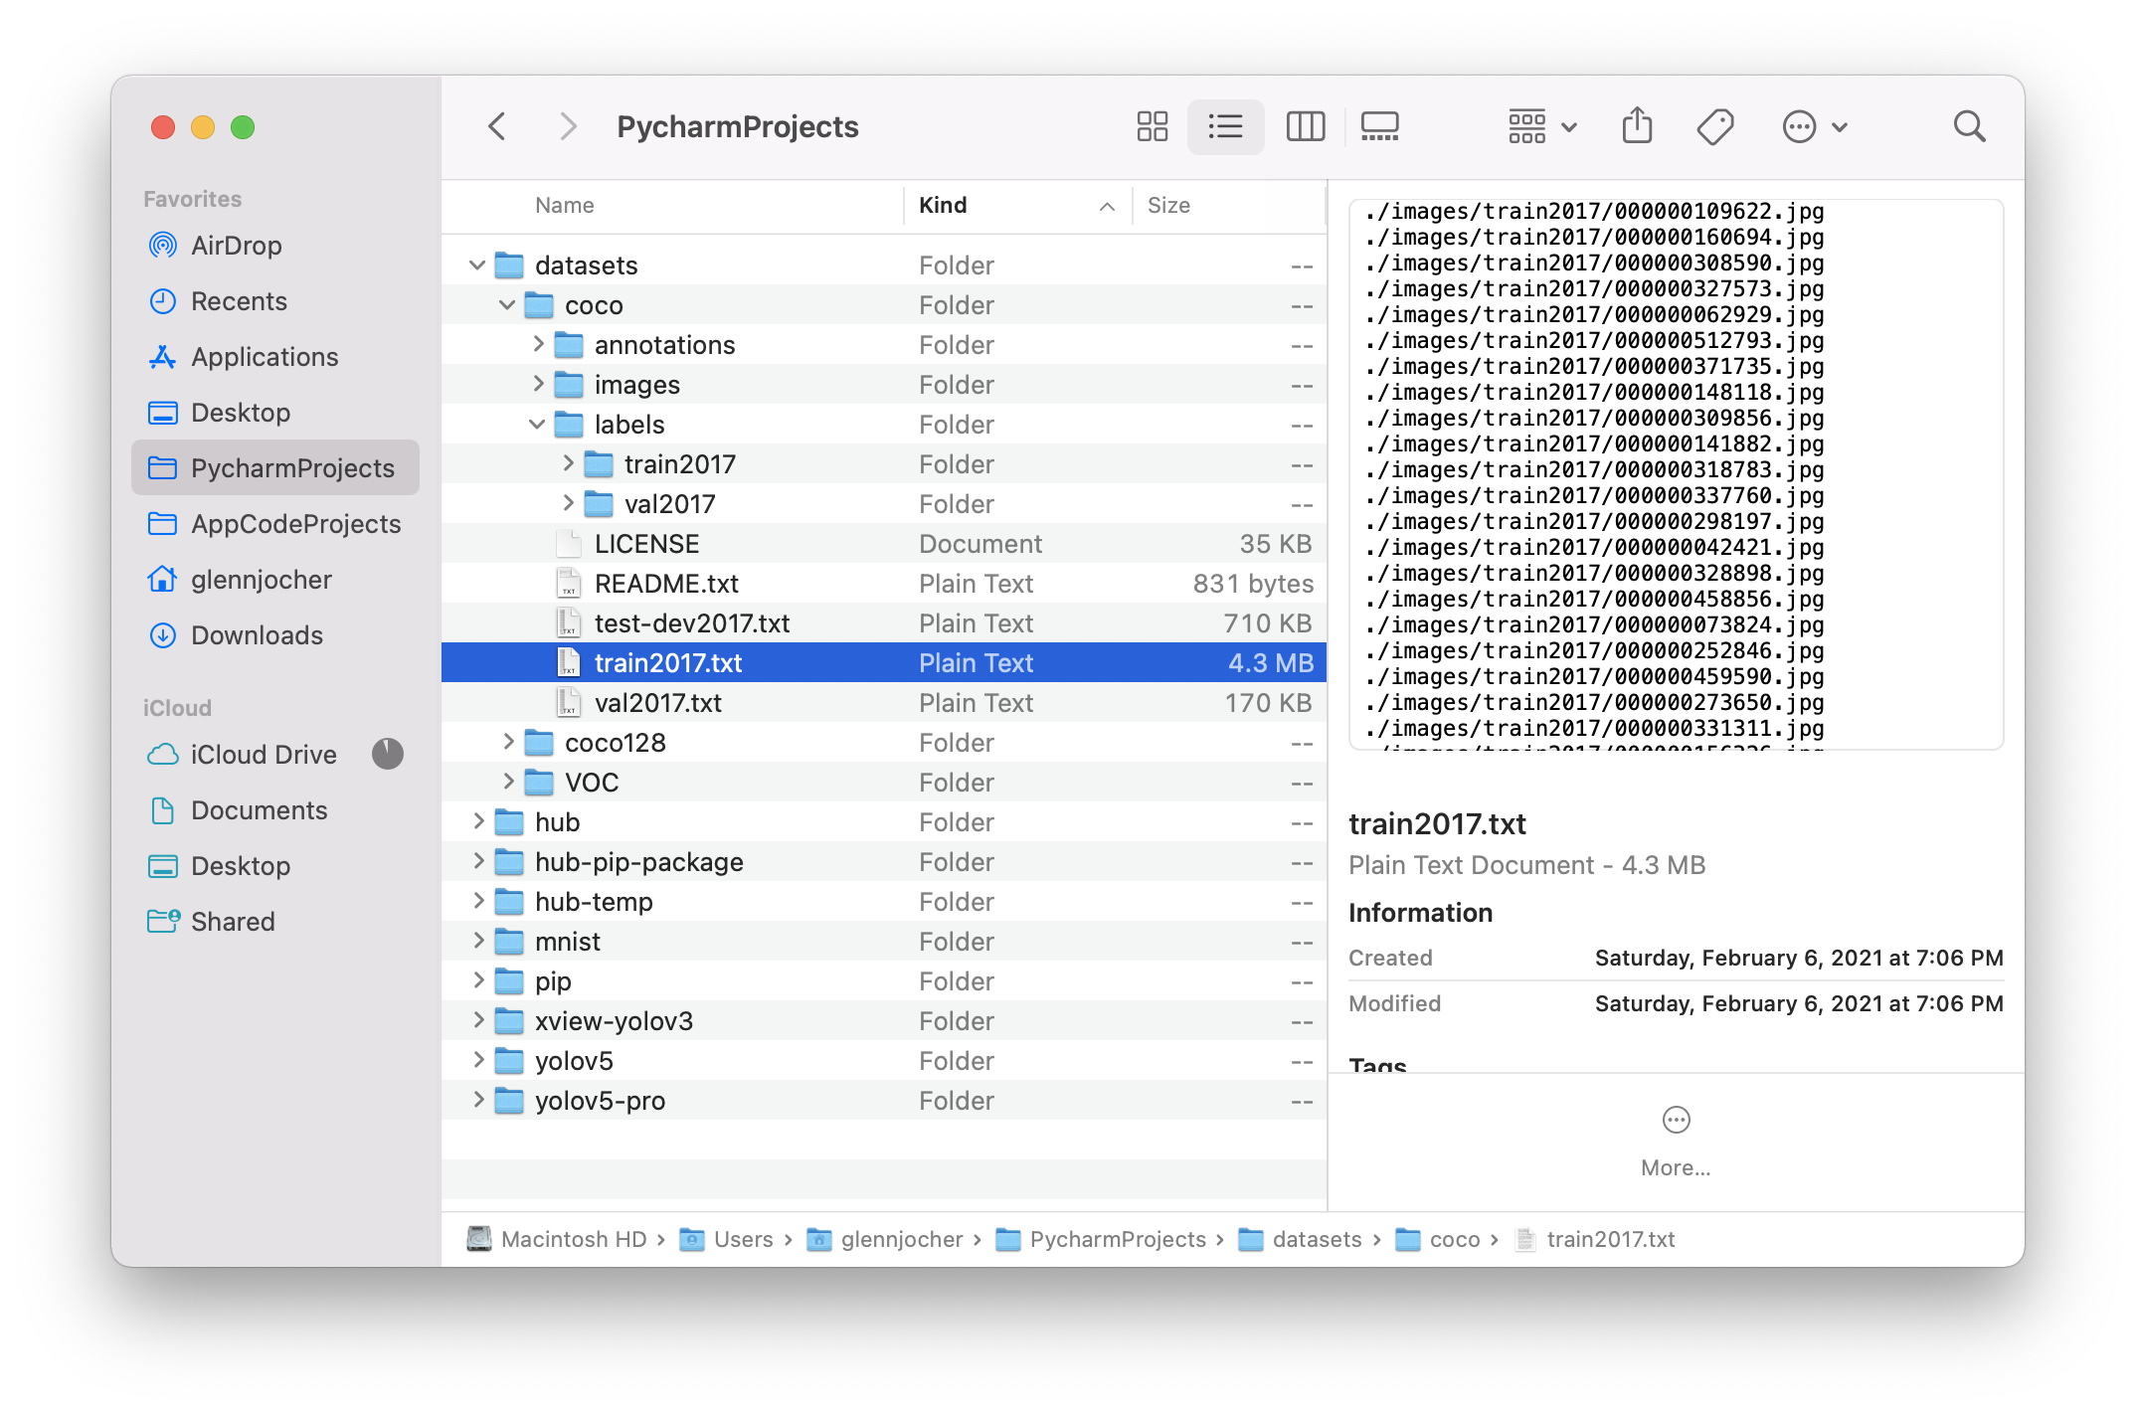This screenshot has height=1414, width=2136.
Task: Switch to column view in the toolbar
Action: click(x=1306, y=126)
